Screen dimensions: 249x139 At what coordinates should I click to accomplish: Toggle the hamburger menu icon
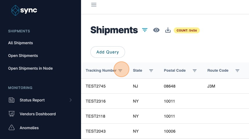(94, 5)
